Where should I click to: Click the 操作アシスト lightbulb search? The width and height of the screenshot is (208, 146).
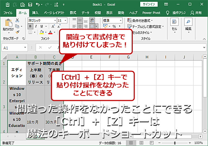click(176, 13)
